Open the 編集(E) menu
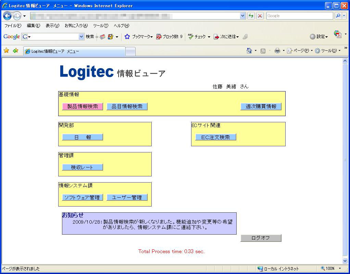 tap(33, 25)
